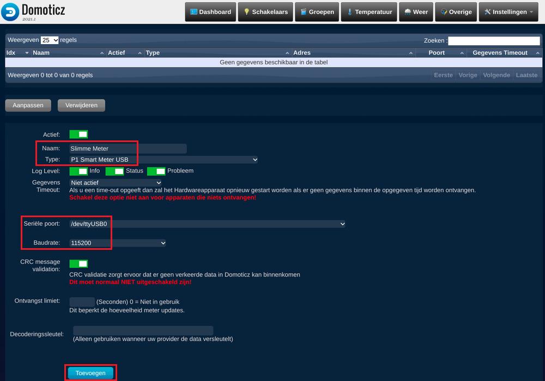Viewport: 545px width, 381px height.
Task: Click the Instellingen wrench icon
Action: [x=487, y=12]
